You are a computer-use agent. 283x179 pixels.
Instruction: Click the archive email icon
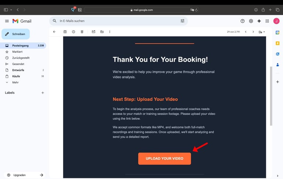click(x=65, y=32)
